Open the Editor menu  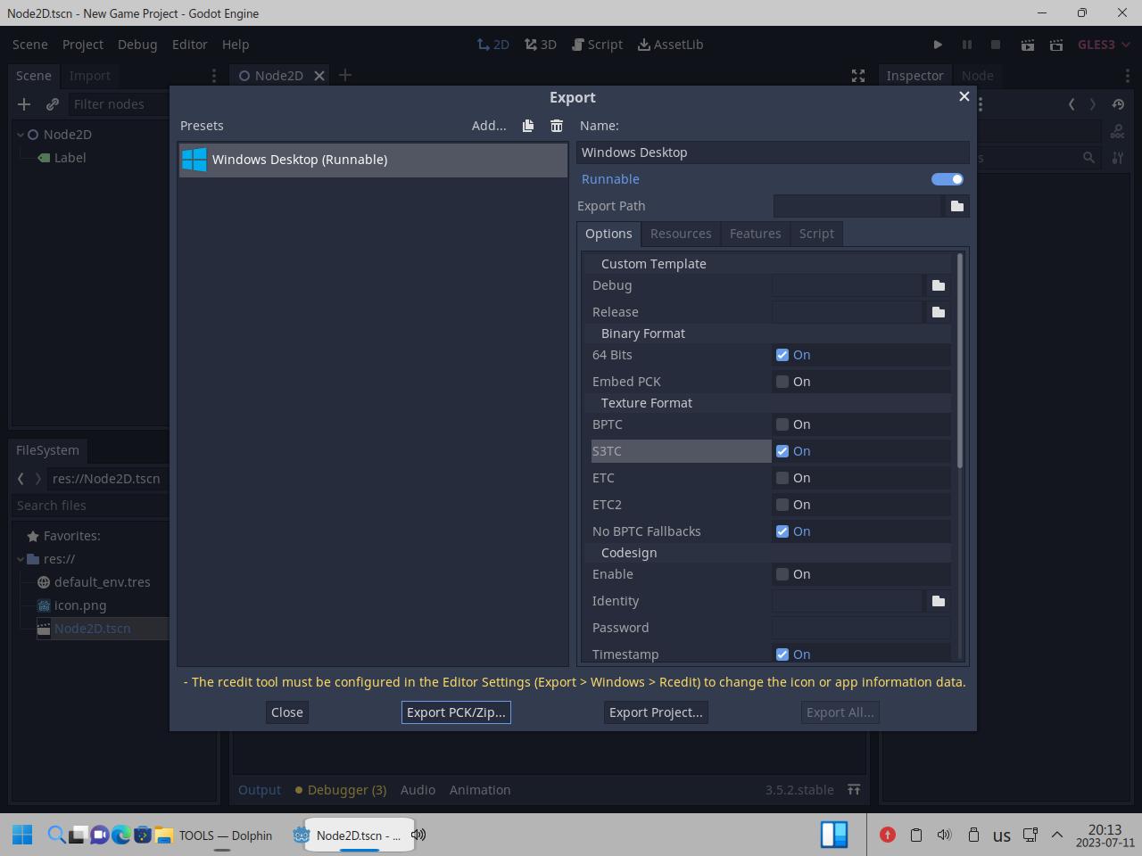[190, 45]
